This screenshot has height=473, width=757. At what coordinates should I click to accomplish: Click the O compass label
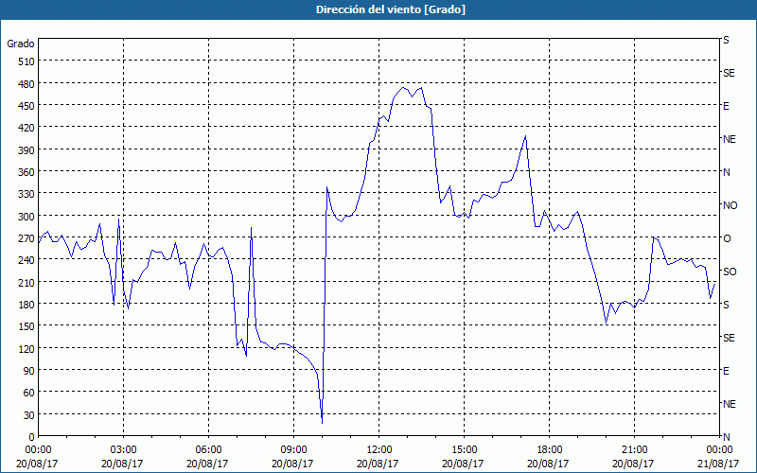727,238
